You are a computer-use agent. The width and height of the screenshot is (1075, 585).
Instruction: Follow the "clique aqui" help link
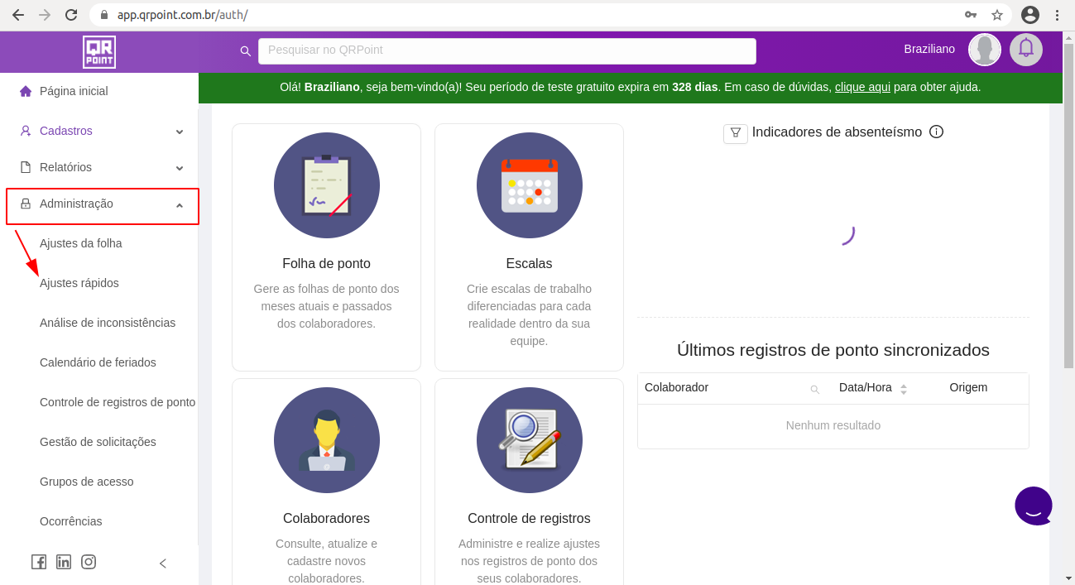(862, 87)
